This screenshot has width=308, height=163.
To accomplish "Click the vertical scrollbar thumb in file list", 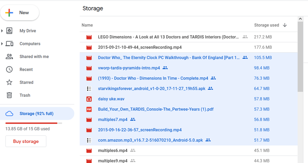I will pyautogui.click(x=300, y=56).
